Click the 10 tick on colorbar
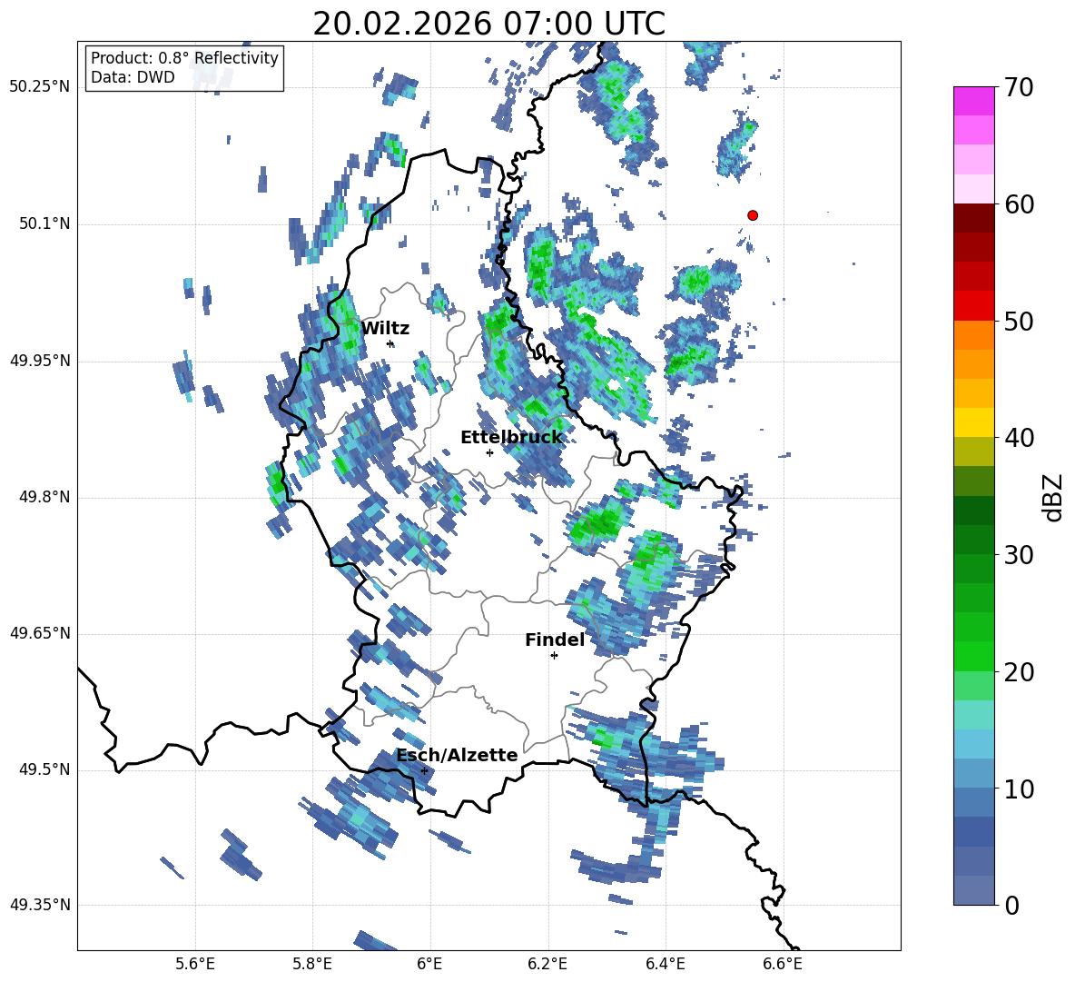 [x=1018, y=789]
